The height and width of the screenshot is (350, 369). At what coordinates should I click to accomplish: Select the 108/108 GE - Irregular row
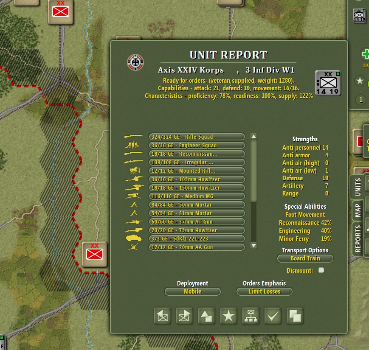tap(197, 162)
